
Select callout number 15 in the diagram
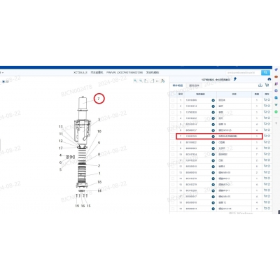88,206
